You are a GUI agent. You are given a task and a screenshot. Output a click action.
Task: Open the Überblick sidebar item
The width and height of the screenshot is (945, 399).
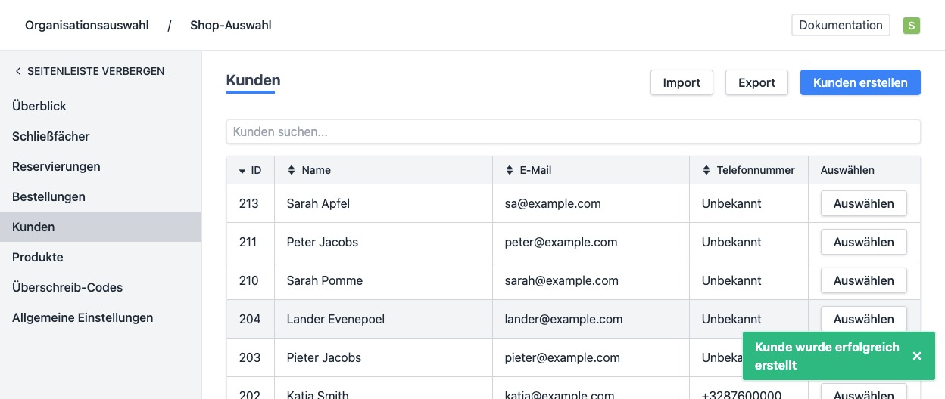39,106
